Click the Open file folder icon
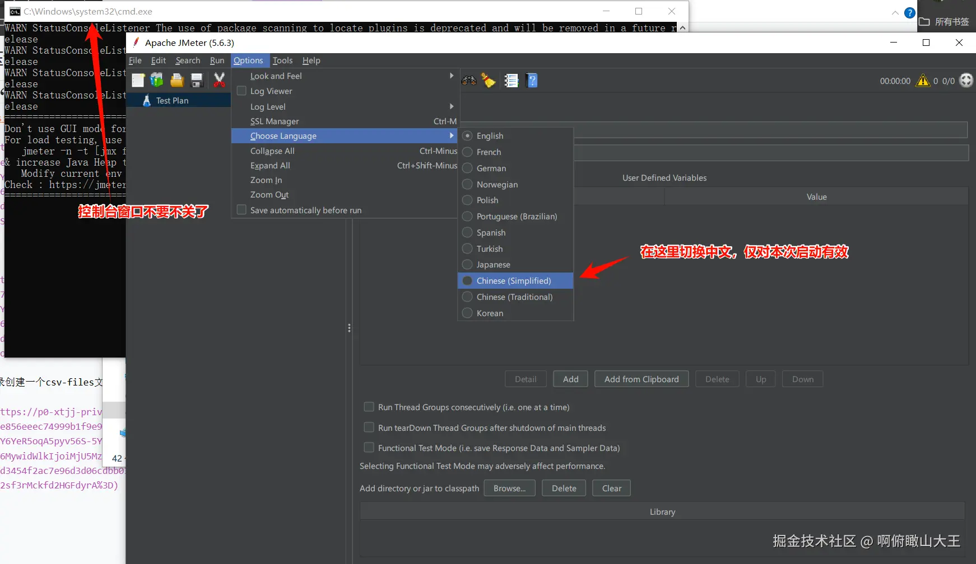 click(177, 81)
